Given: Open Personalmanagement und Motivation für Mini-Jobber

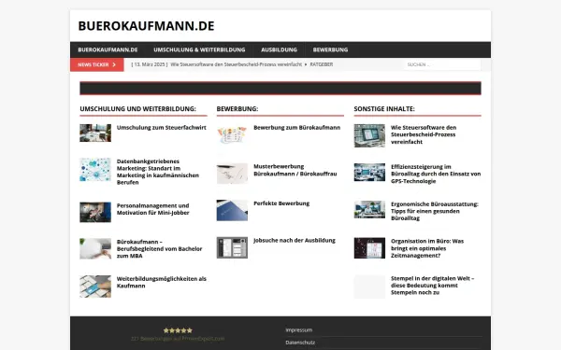Looking at the screenshot, I should tap(153, 209).
